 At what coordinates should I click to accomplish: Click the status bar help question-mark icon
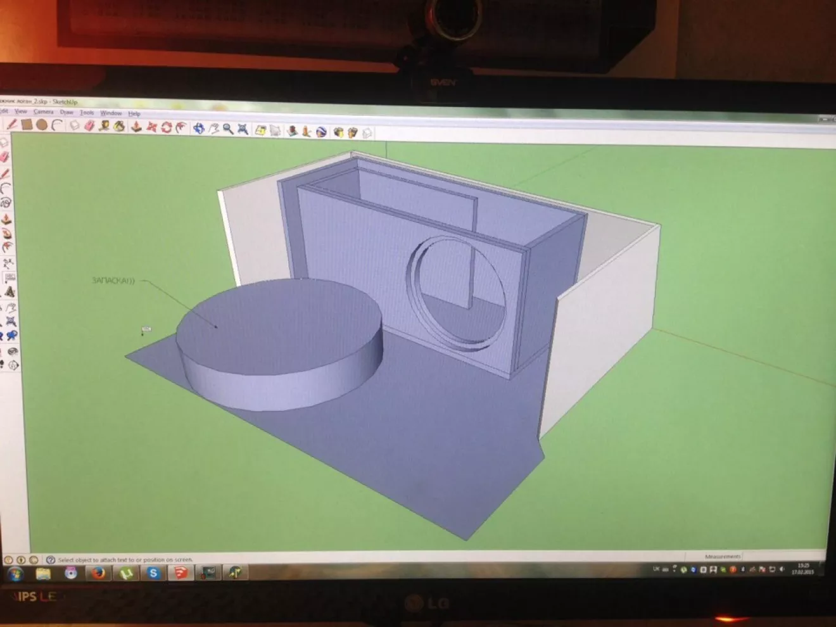(x=51, y=560)
